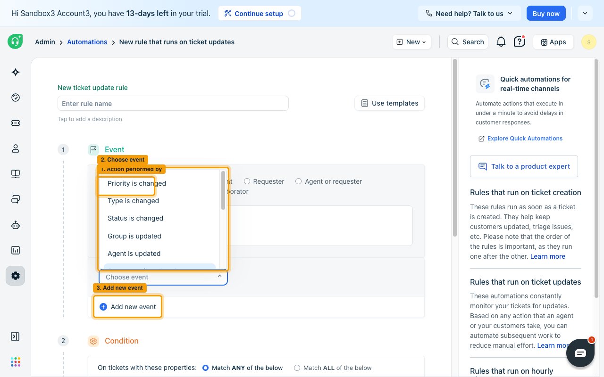Select Match ANY of the below
This screenshot has width=604, height=377.
[x=205, y=368]
